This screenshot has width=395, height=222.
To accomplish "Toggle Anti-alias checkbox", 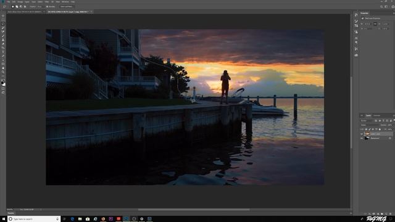I will pyautogui.click(x=47, y=7).
